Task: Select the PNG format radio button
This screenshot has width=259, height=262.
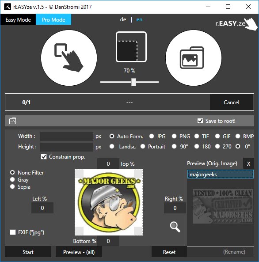Action: 174,136
